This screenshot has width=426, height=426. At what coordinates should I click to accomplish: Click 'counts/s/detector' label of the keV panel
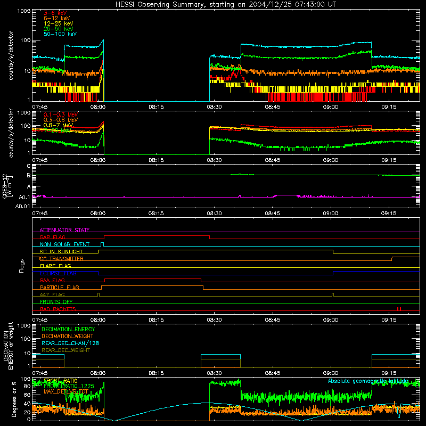pos(11,55)
